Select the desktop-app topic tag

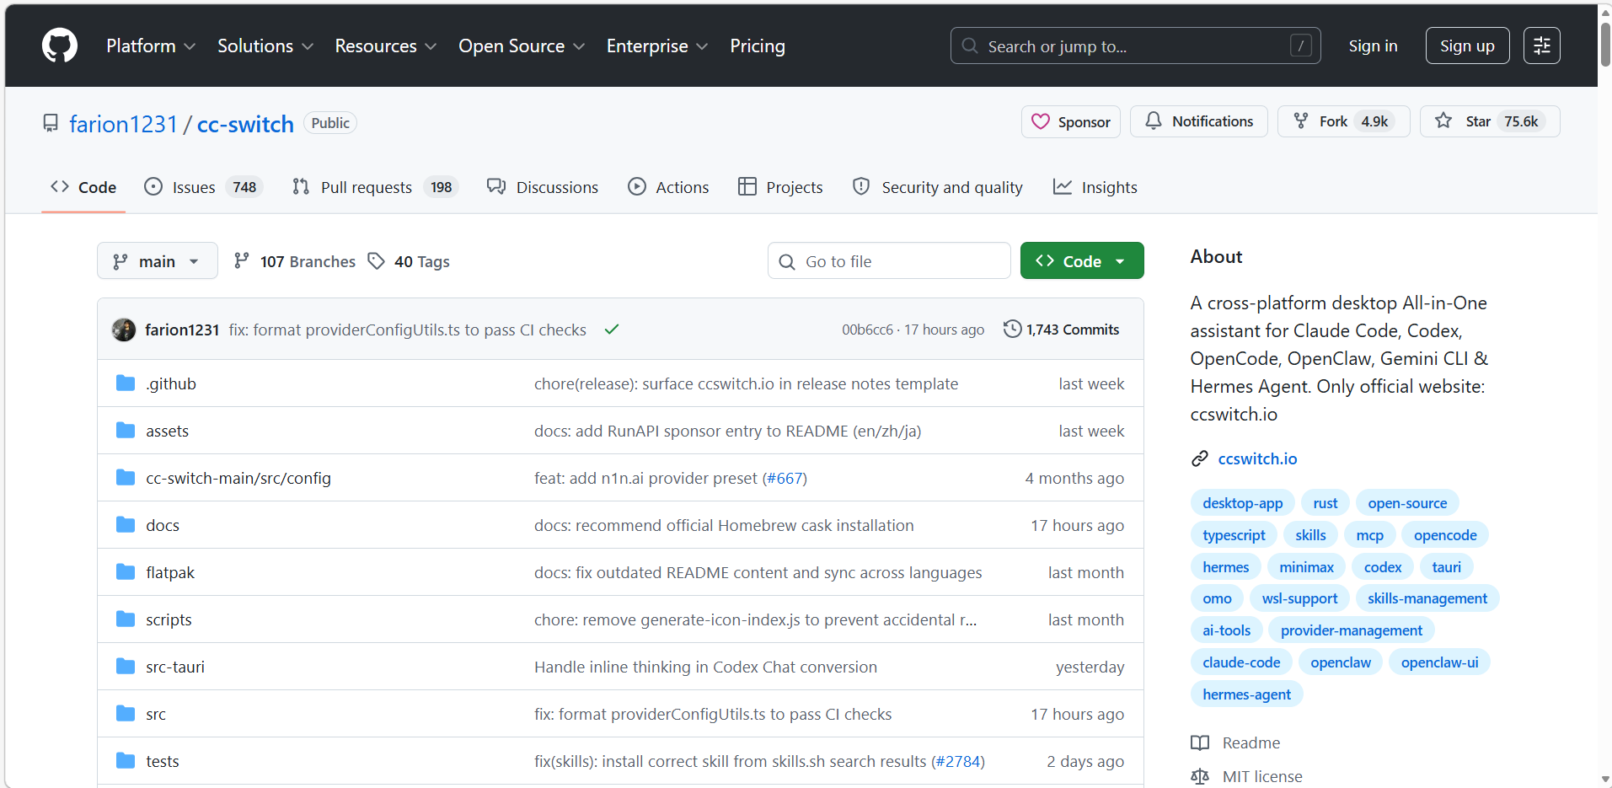[x=1242, y=503]
